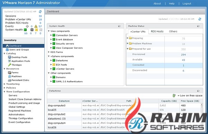Expand the Policies section in sidebar

tap(5, 88)
